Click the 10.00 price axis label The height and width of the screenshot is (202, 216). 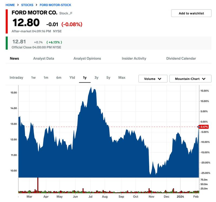click(x=14, y=171)
